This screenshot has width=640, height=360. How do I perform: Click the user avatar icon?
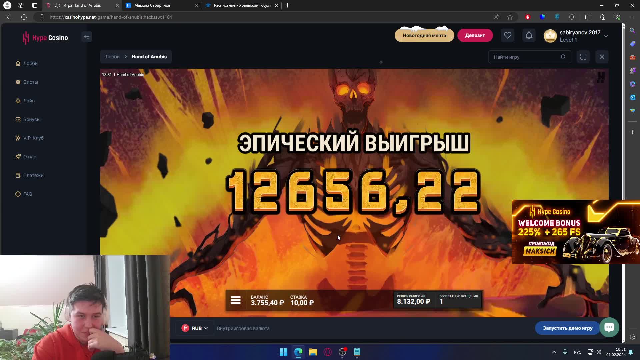coord(550,36)
